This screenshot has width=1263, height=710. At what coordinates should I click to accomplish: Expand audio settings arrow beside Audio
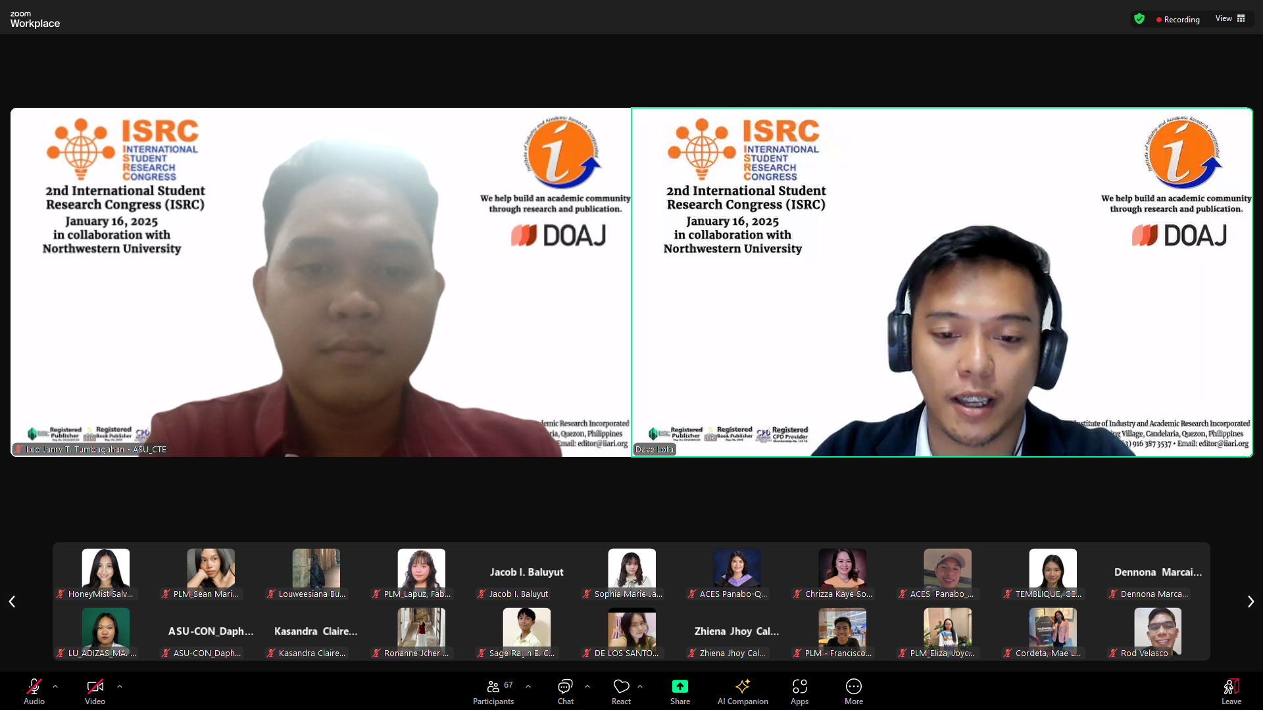point(55,686)
